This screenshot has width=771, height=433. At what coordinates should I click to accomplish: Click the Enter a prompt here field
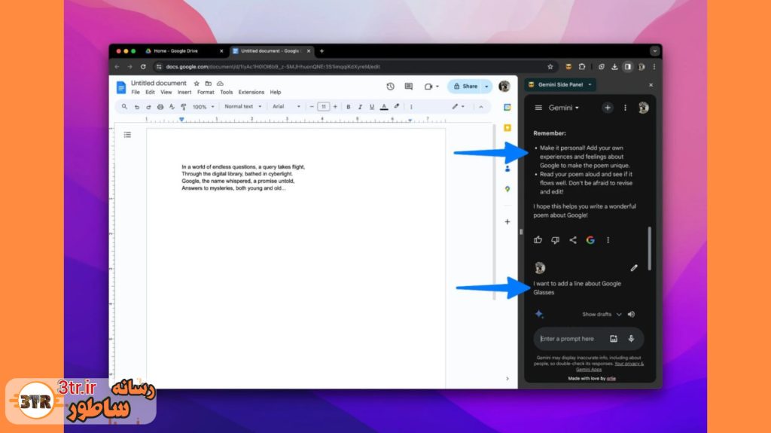[572, 339]
